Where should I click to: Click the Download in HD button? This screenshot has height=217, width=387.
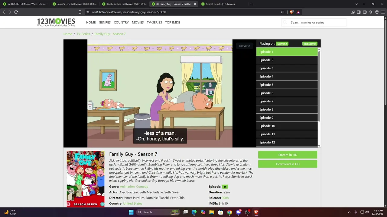pyautogui.click(x=288, y=164)
